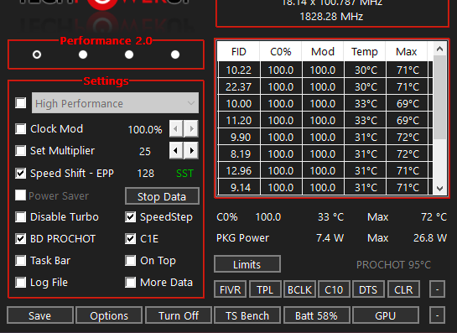457x333 pixels.
Task: Open the High Performance power plan dropdown
Action: [116, 103]
